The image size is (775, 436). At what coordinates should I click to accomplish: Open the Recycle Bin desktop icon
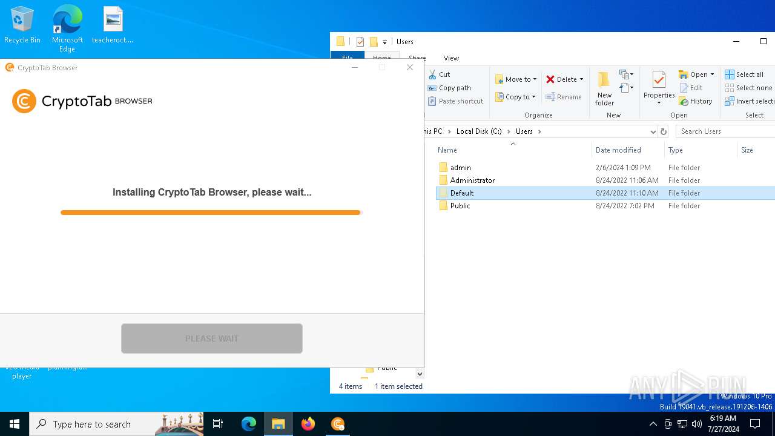click(22, 25)
